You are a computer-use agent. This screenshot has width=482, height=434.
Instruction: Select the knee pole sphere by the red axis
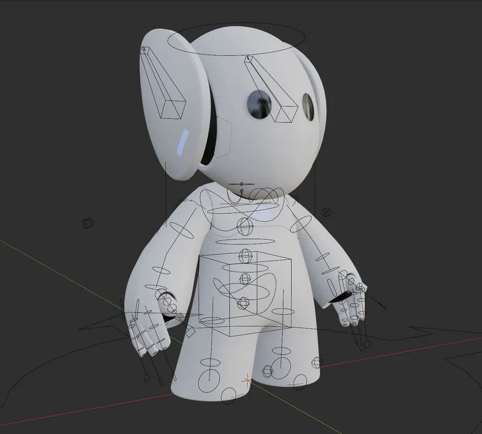pyautogui.click(x=317, y=362)
